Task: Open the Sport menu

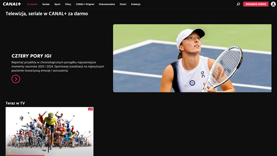Action: click(57, 4)
